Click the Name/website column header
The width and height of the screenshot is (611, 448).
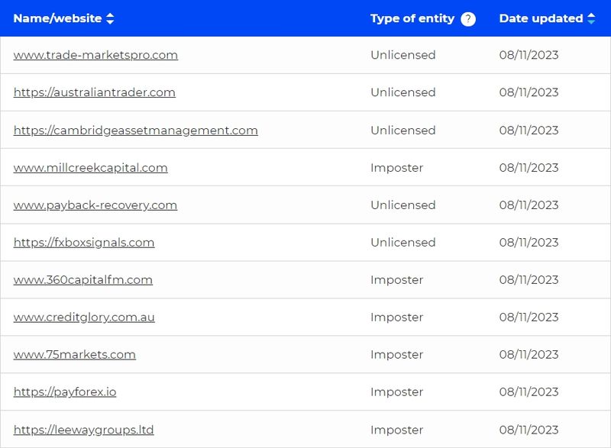[x=57, y=18]
